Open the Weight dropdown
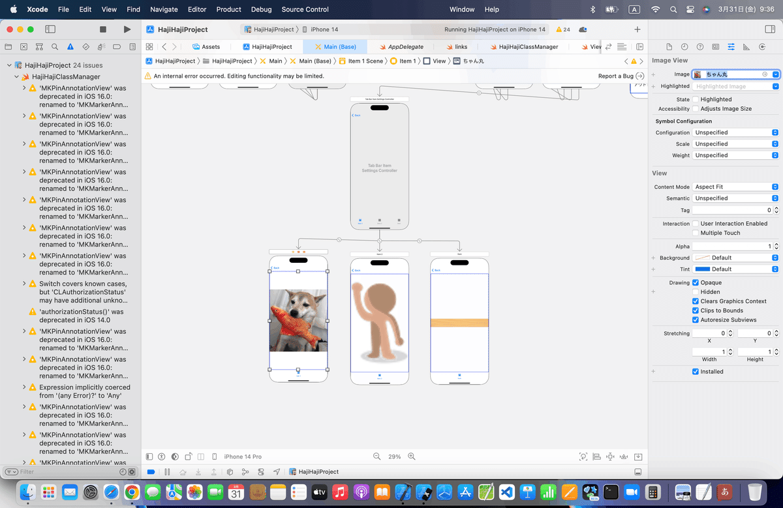This screenshot has height=508, width=783. click(735, 155)
